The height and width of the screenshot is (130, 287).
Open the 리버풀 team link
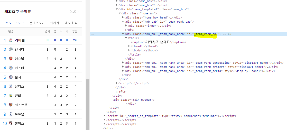[20, 40]
